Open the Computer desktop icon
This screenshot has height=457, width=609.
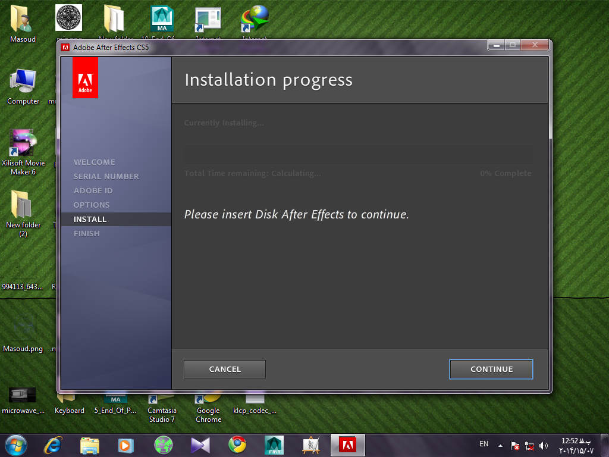coord(23,86)
